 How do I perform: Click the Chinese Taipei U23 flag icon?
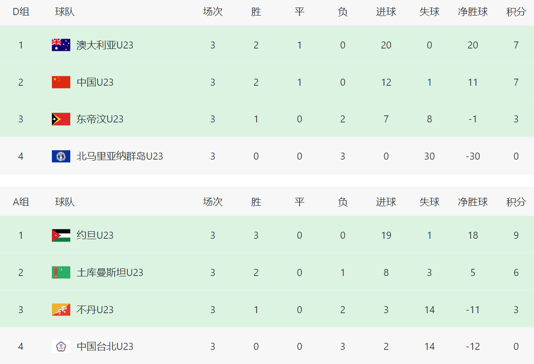(x=61, y=347)
